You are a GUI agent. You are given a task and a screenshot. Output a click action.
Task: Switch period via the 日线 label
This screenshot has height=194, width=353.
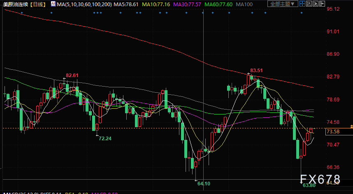pos(38,4)
